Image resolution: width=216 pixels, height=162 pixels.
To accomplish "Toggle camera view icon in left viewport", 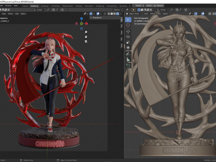I will tap(86, 41).
